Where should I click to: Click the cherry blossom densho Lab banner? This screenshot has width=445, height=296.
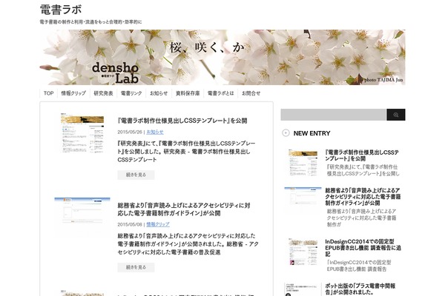click(x=222, y=57)
